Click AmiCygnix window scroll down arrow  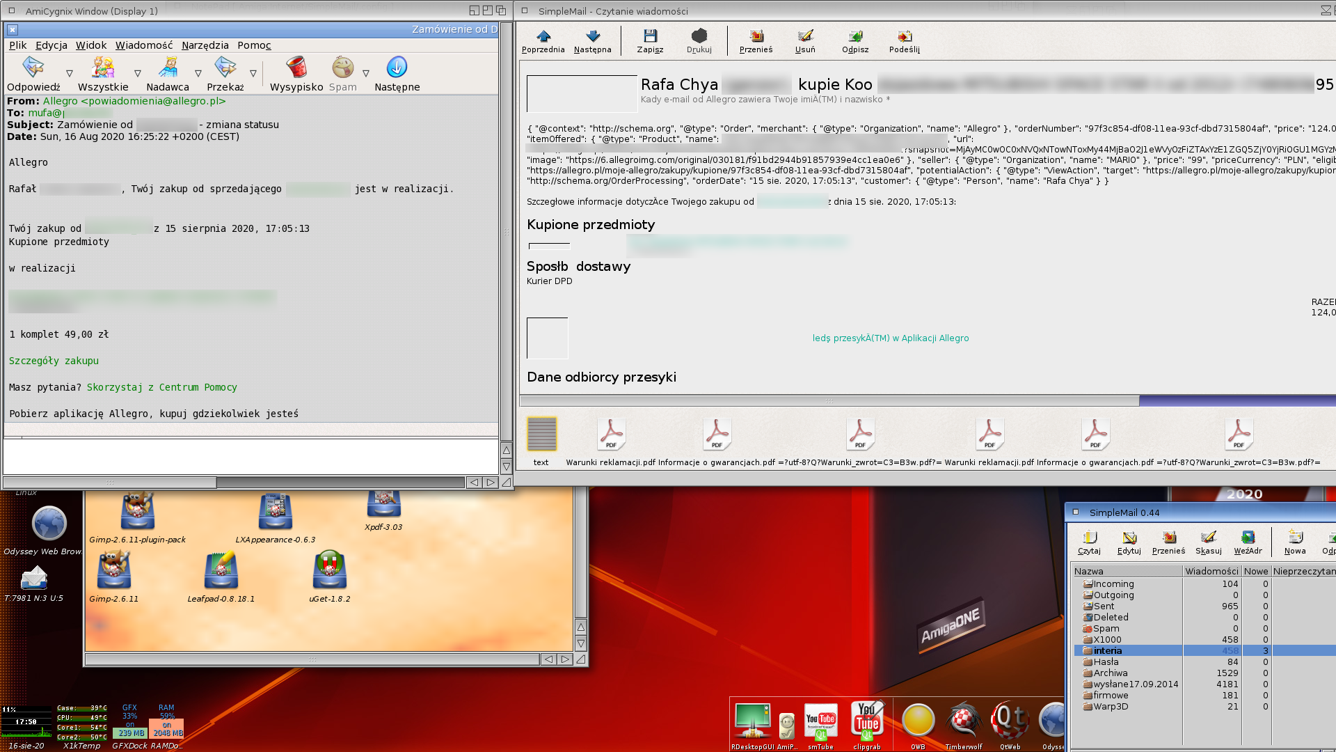coord(507,467)
